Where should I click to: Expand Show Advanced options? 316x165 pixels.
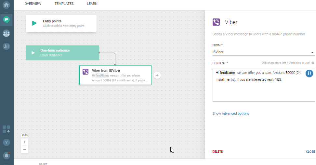[230, 114]
